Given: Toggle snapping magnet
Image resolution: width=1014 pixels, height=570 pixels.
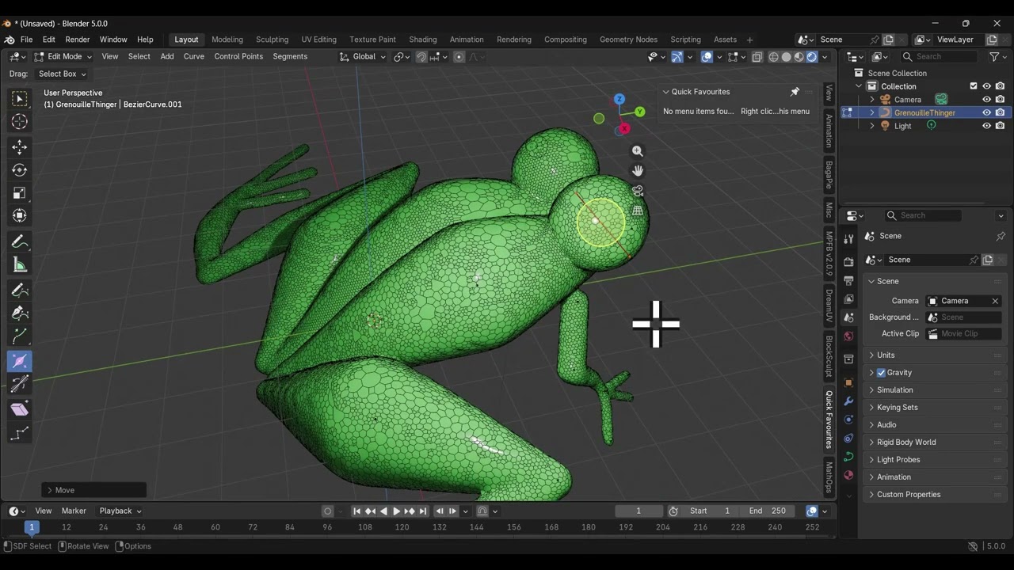Looking at the screenshot, I should [421, 57].
